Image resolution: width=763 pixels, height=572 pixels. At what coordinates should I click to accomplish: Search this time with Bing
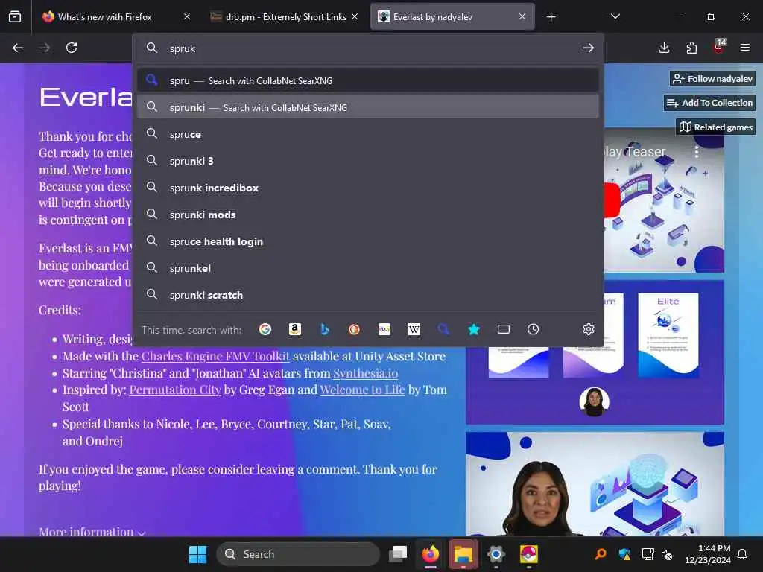(x=325, y=329)
